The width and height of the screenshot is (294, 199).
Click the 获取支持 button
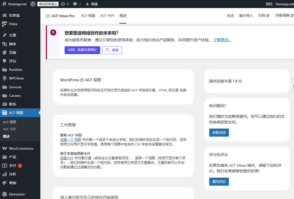(219, 133)
